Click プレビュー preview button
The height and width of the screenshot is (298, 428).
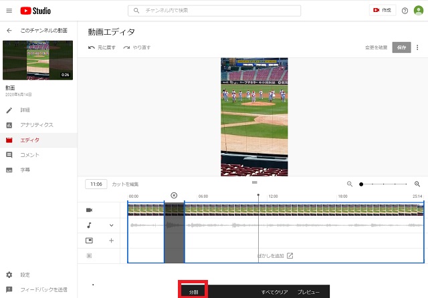(308, 292)
